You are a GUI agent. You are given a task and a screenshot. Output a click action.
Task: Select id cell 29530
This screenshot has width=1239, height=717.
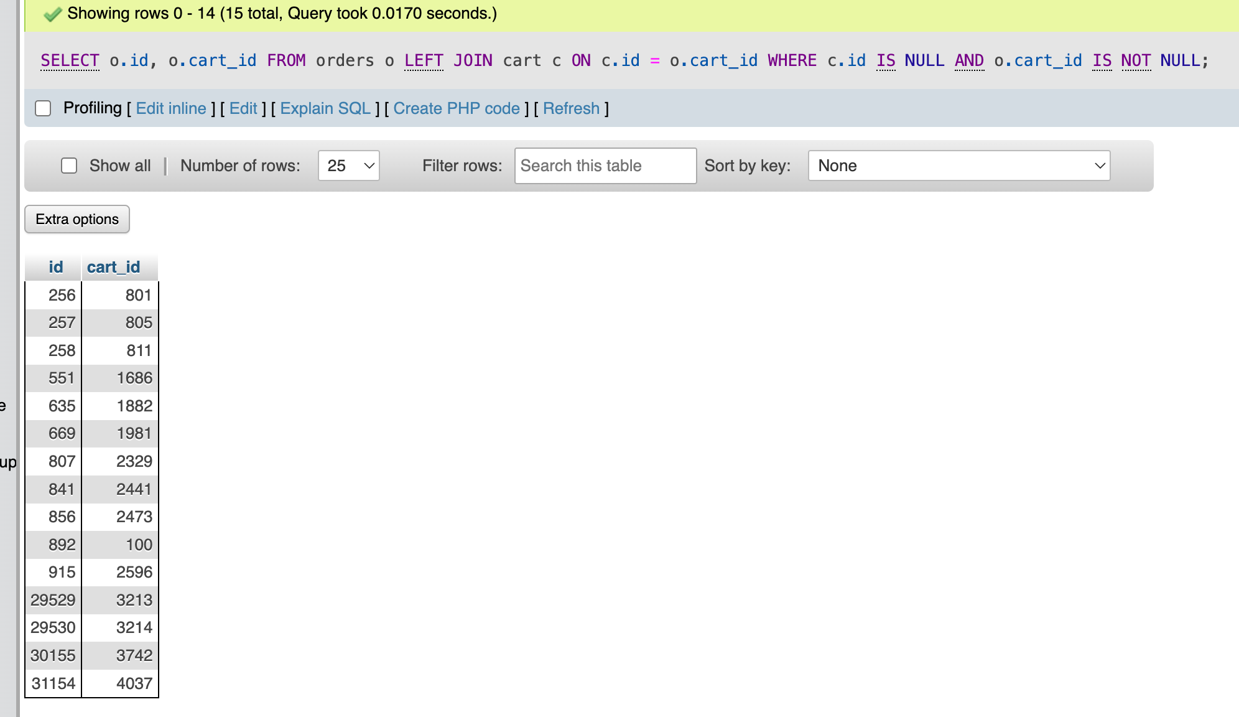pos(53,627)
